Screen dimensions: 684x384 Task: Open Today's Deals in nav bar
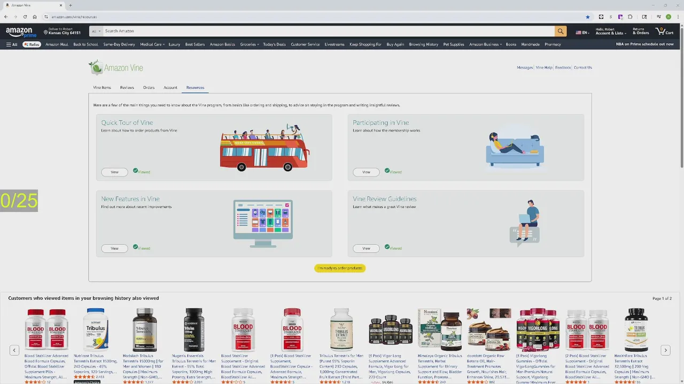[x=274, y=44]
